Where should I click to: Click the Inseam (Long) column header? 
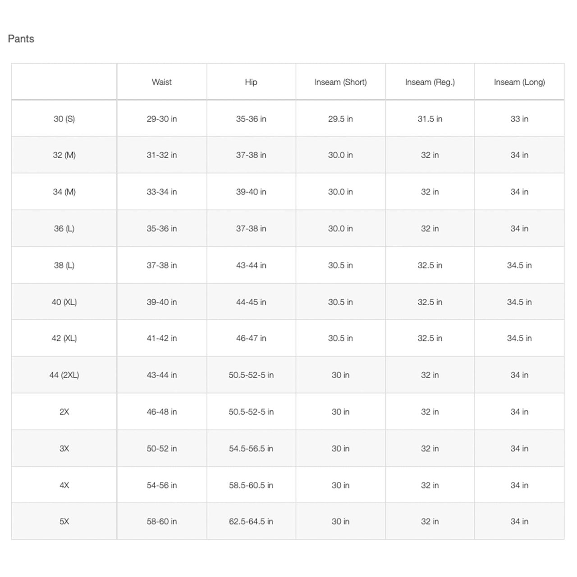point(519,82)
